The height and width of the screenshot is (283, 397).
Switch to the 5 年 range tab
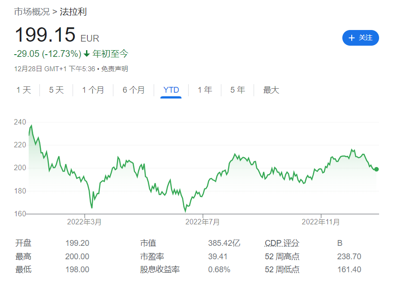tap(237, 90)
